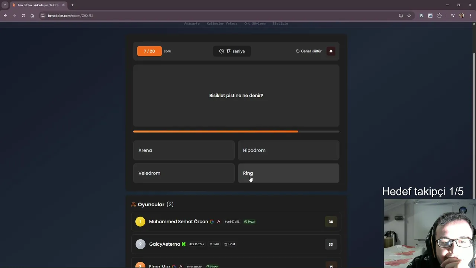This screenshot has width=476, height=268.
Task: Reload the page
Action: (23, 16)
